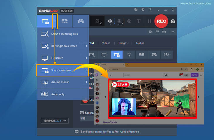Image resolution: width=214 pixels, height=140 pixels.
Task: Select fullscreen monitor tile in Get Started row
Action: (104, 55)
